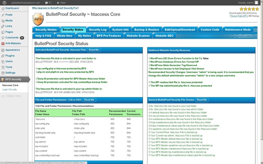Screen dimensions: 263x164
Task: Open the Help & FAQ tab
Action: pyautogui.click(x=43, y=35)
